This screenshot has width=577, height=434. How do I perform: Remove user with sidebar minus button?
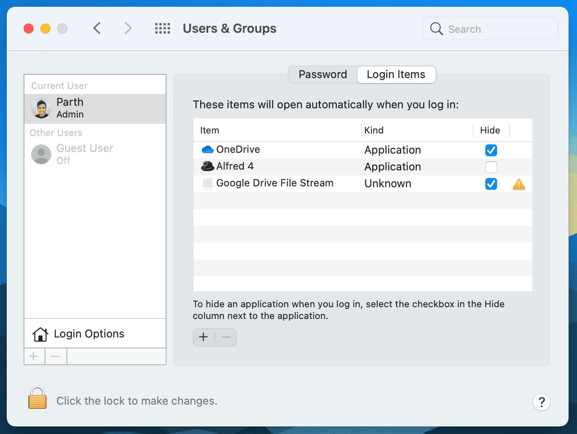point(56,356)
